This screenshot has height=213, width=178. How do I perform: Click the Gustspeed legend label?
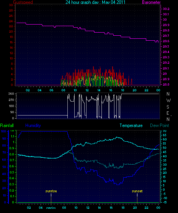[23, 2]
